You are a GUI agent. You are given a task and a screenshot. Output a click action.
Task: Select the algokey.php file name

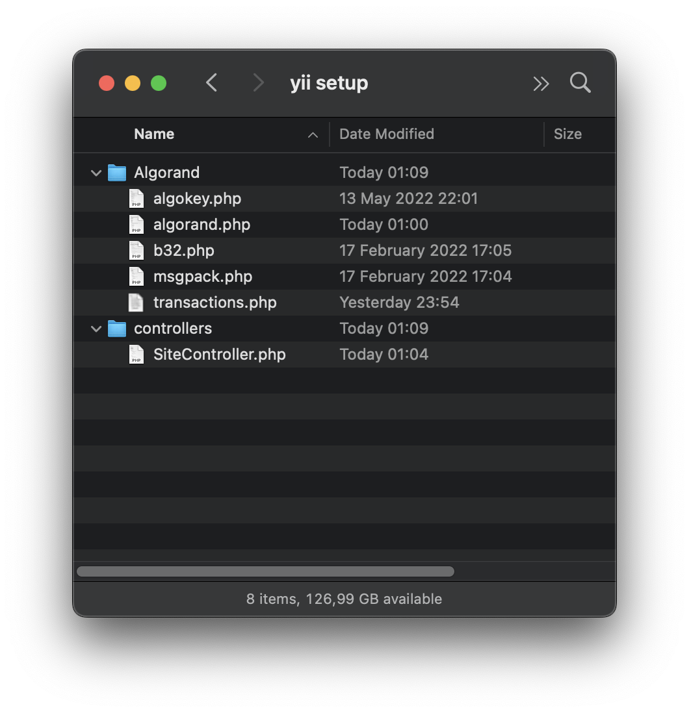pos(197,199)
